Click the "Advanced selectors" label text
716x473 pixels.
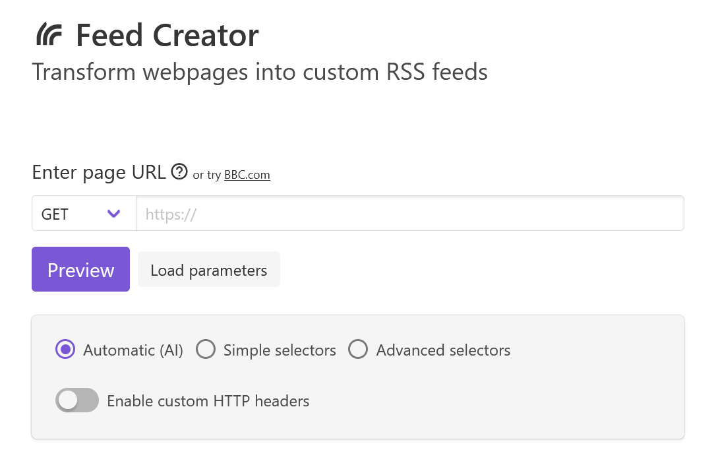(443, 350)
